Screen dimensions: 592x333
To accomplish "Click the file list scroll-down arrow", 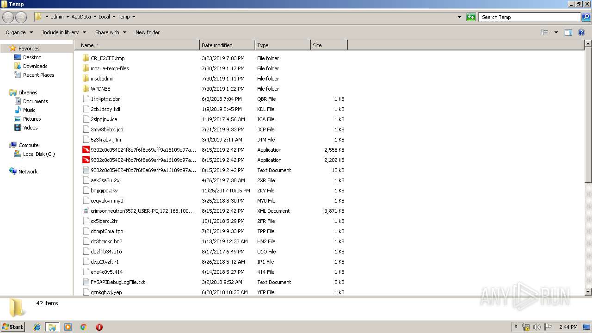I will point(588,292).
